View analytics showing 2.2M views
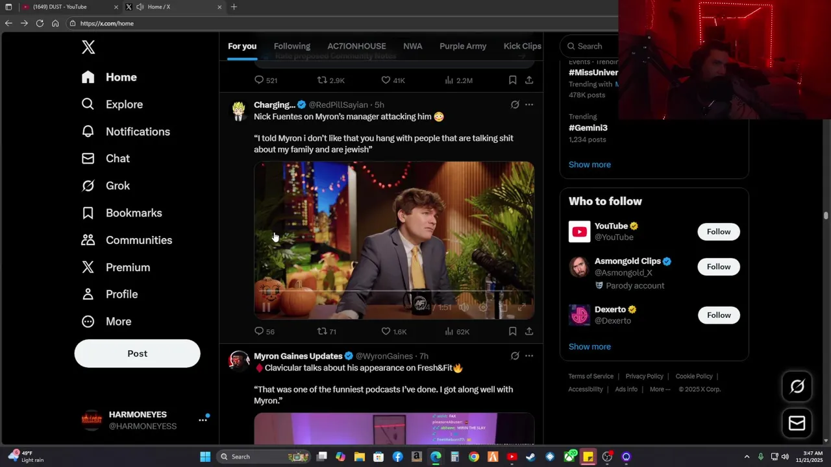The height and width of the screenshot is (467, 831). [x=458, y=80]
